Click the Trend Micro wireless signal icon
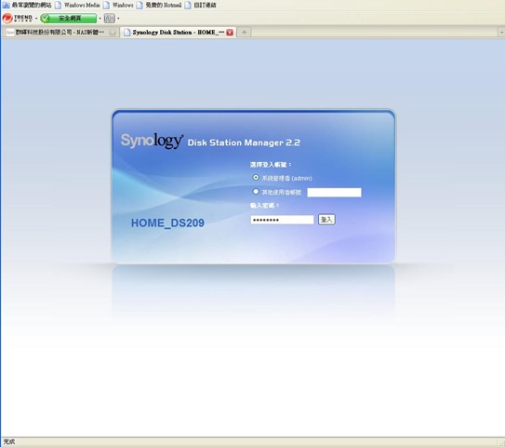 pos(109,18)
